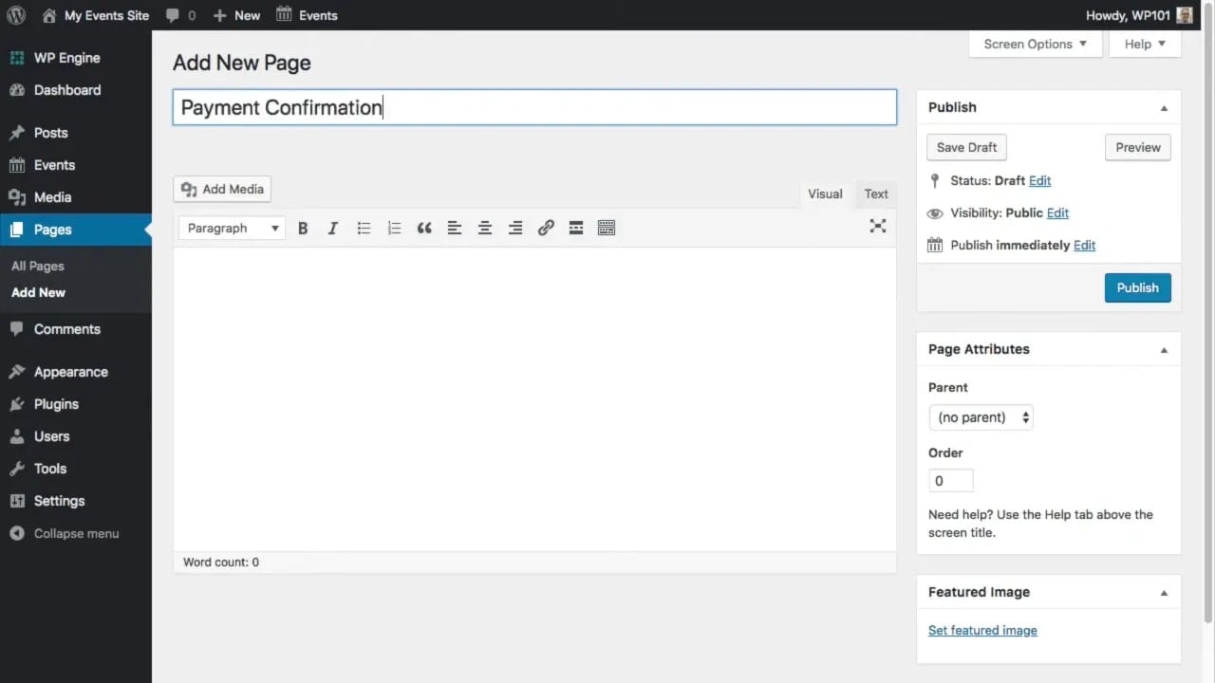Open Events in the left sidebar
1215x683 pixels.
pos(76,165)
